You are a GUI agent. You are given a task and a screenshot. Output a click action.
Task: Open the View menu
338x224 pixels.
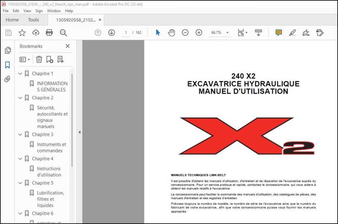[x=27, y=11]
